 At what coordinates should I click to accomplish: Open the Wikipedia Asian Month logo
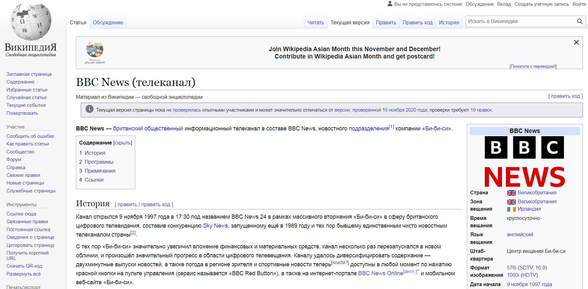[95, 53]
